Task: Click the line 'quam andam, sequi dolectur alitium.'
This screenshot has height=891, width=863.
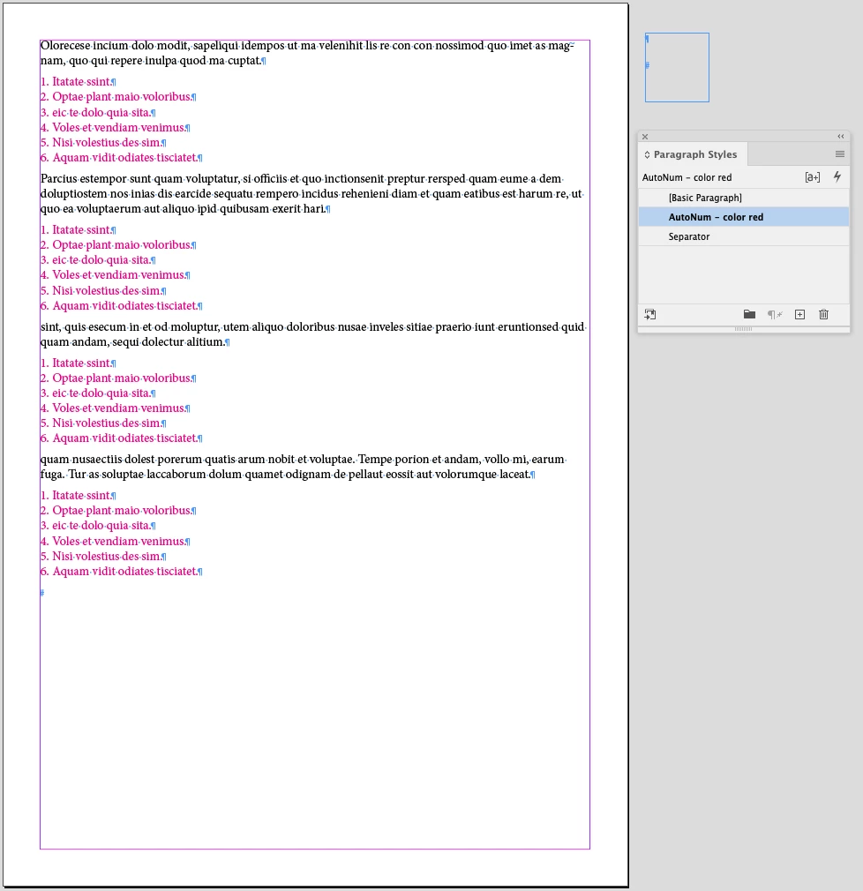Action: click(135, 341)
